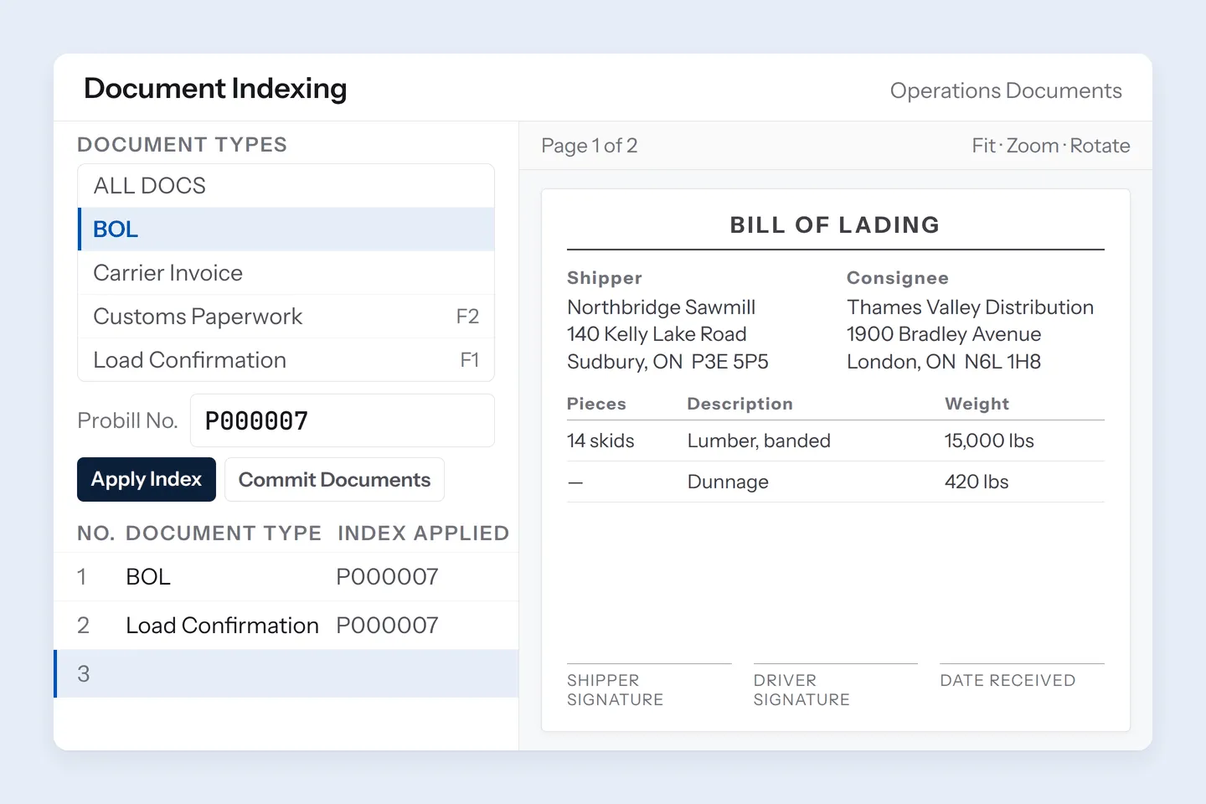
Task: Click Sudbury, ON P3E 5P5 line
Action: click(667, 362)
